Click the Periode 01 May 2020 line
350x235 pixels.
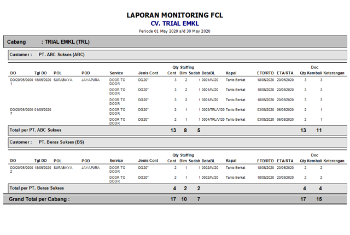174,31
